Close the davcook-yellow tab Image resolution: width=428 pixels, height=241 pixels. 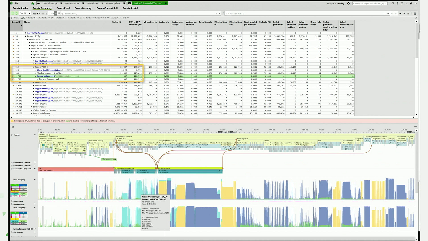tap(124, 3)
